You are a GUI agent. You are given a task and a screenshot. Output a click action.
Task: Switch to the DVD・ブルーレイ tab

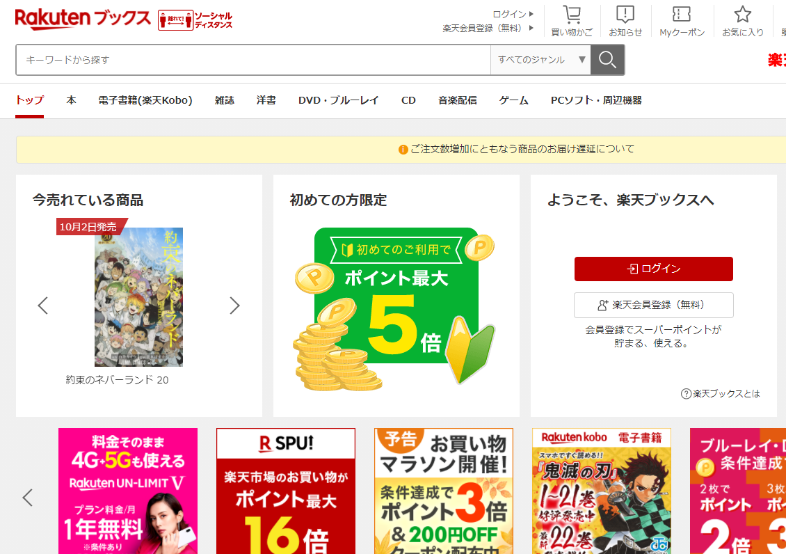tap(338, 100)
